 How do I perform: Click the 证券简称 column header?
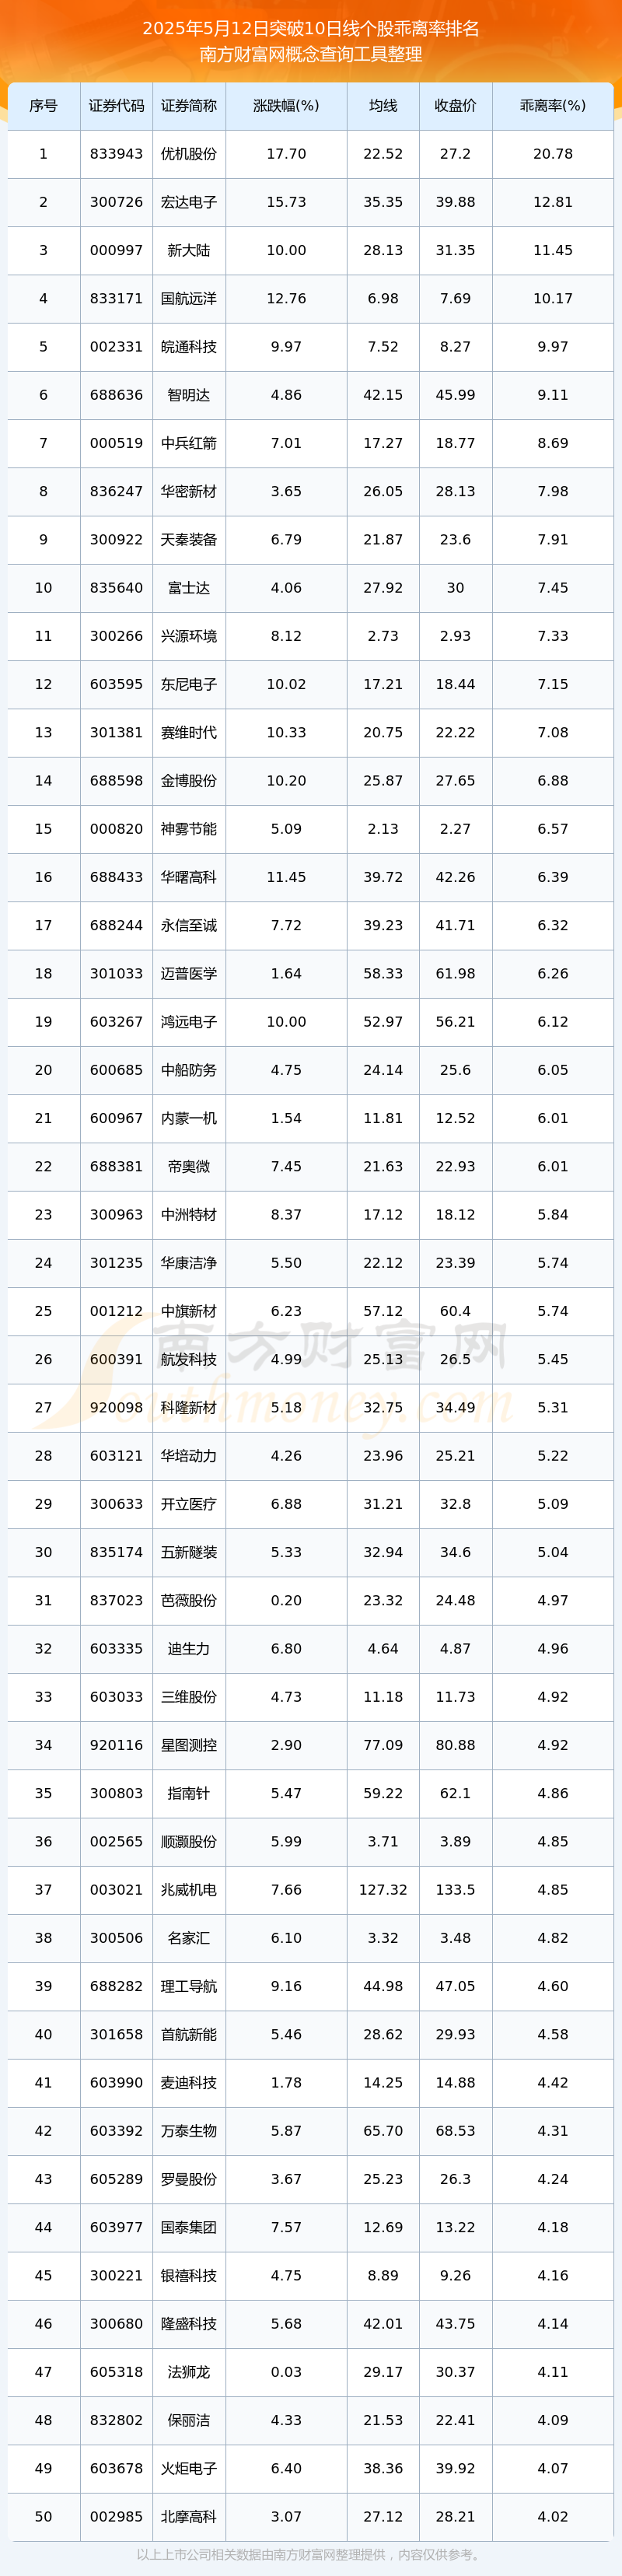point(189,106)
